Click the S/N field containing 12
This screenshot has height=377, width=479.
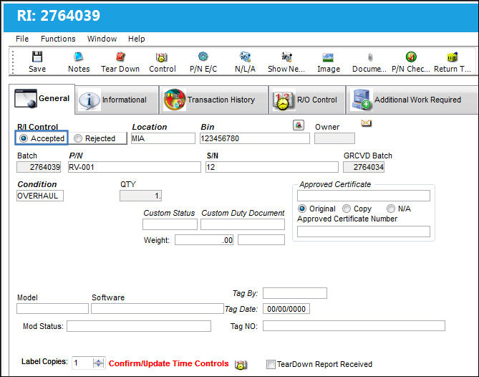(272, 167)
